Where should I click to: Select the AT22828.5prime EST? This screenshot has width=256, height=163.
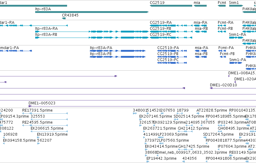pos(198,113)
